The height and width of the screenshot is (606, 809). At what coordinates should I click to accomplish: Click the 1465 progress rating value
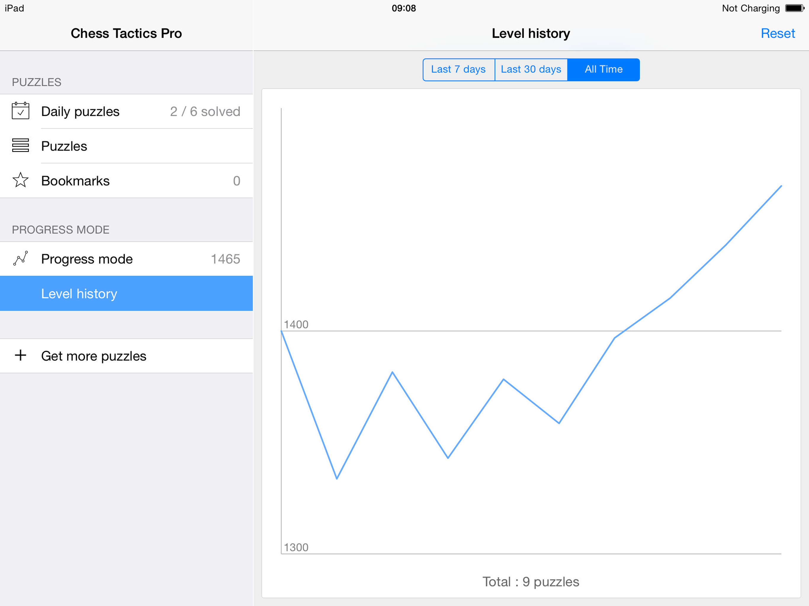225,259
